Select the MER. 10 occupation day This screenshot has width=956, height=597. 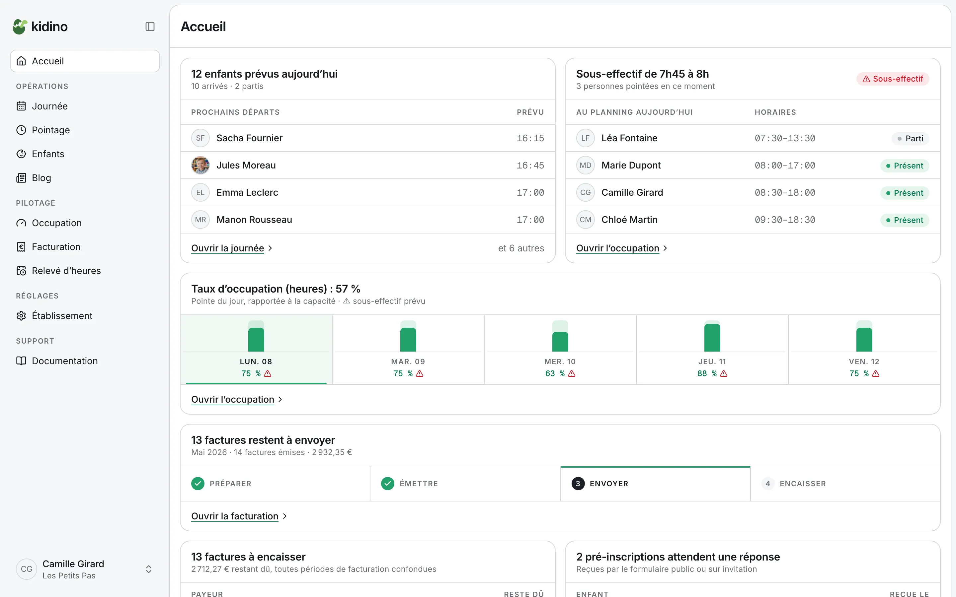pyautogui.click(x=560, y=350)
